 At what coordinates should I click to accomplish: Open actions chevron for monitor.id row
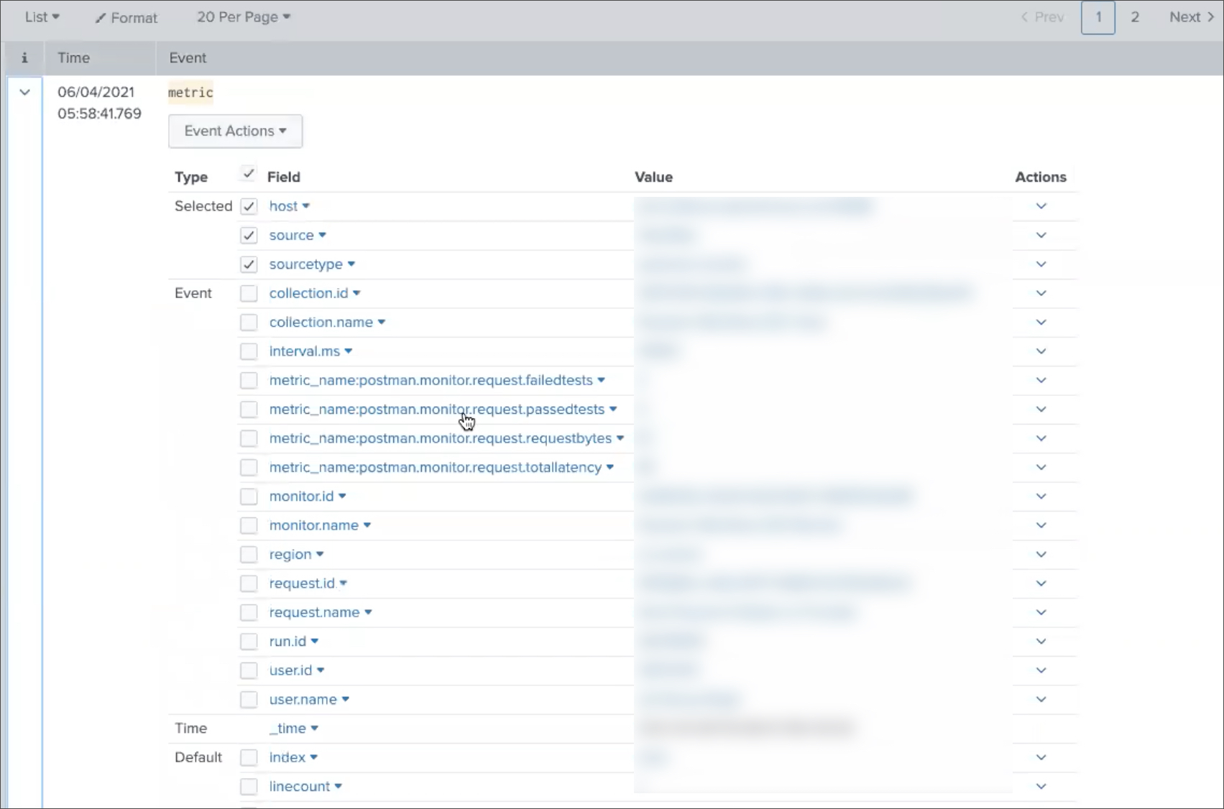tap(1041, 496)
